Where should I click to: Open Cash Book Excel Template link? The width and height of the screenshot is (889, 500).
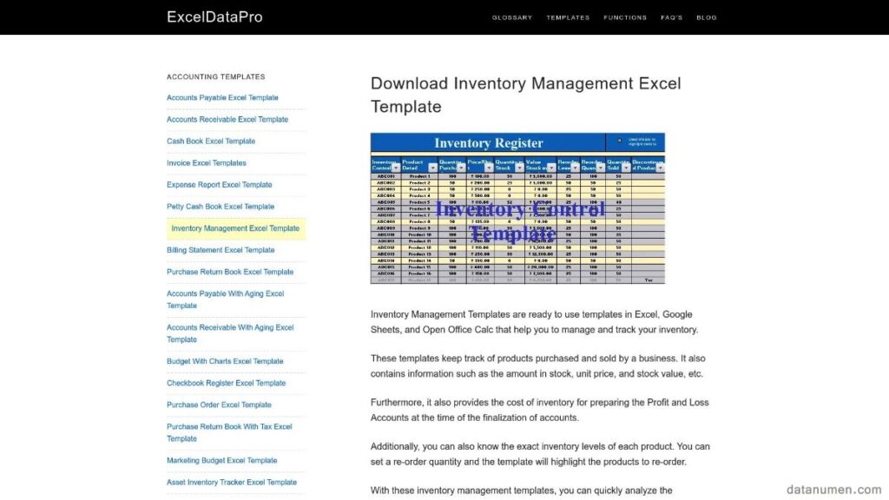pos(211,141)
